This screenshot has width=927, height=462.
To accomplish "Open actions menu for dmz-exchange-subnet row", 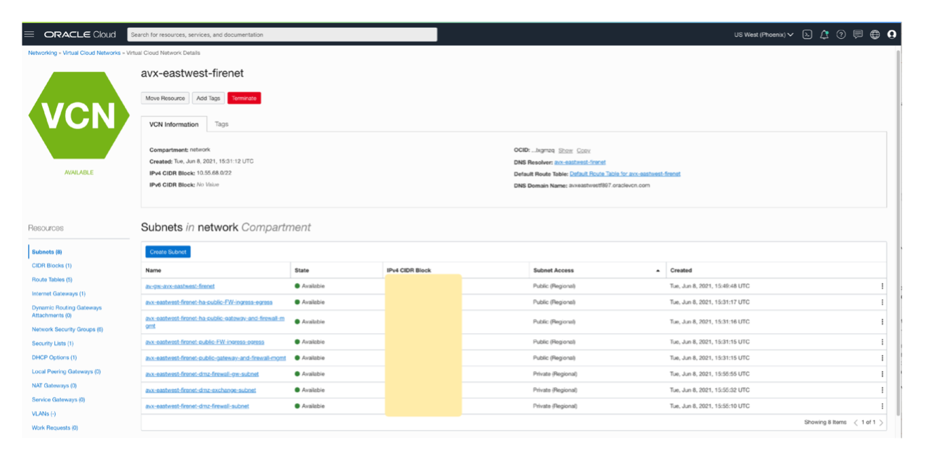I will click(882, 390).
